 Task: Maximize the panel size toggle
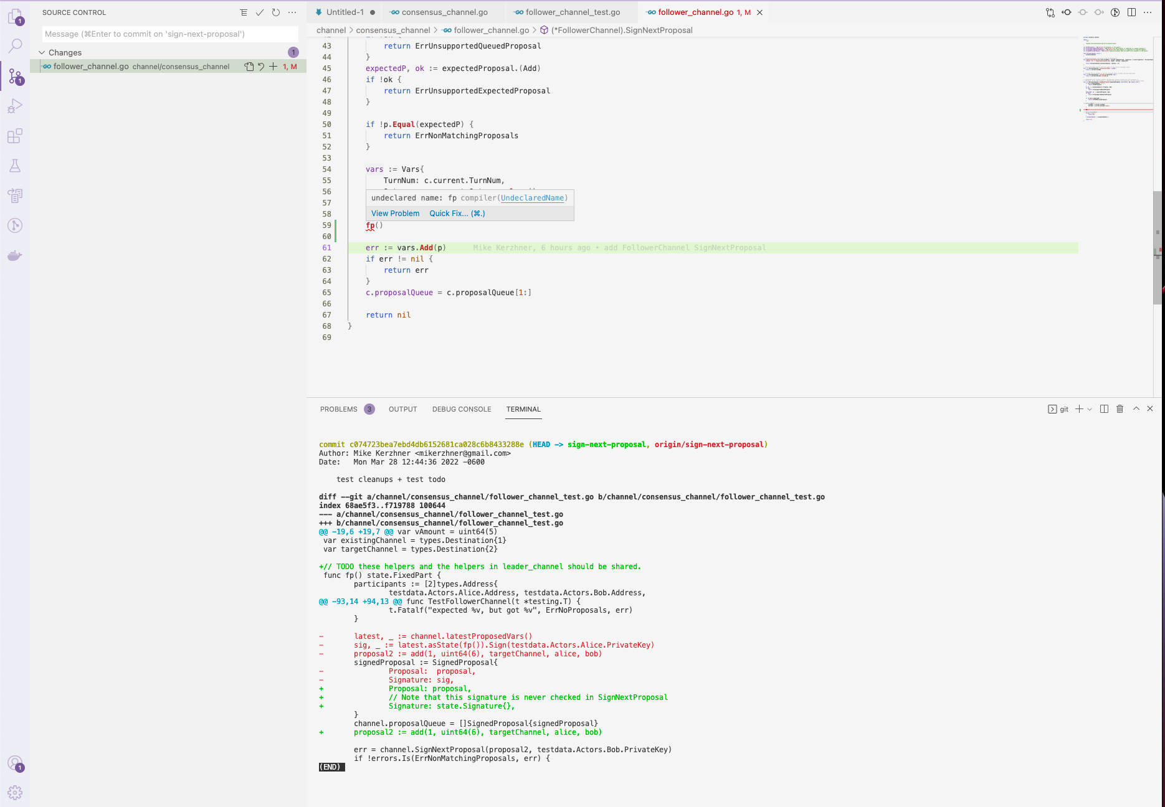1136,409
